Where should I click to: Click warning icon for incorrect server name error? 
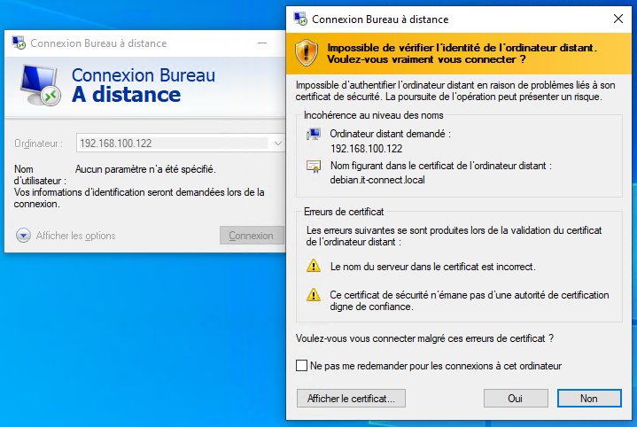313,266
